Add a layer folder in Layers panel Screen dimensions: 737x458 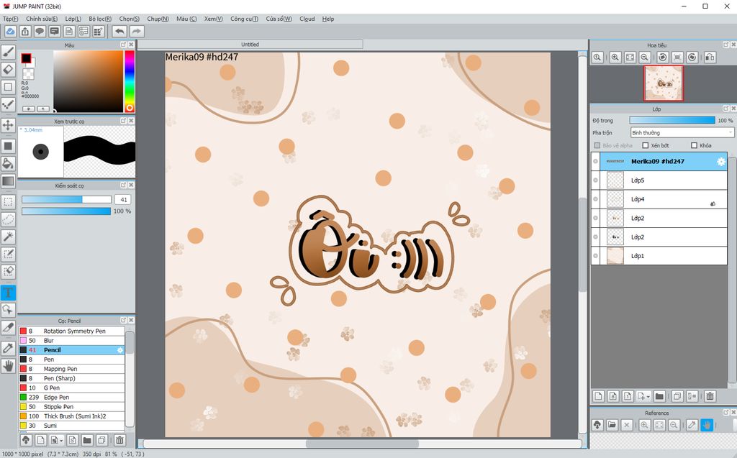point(659,396)
